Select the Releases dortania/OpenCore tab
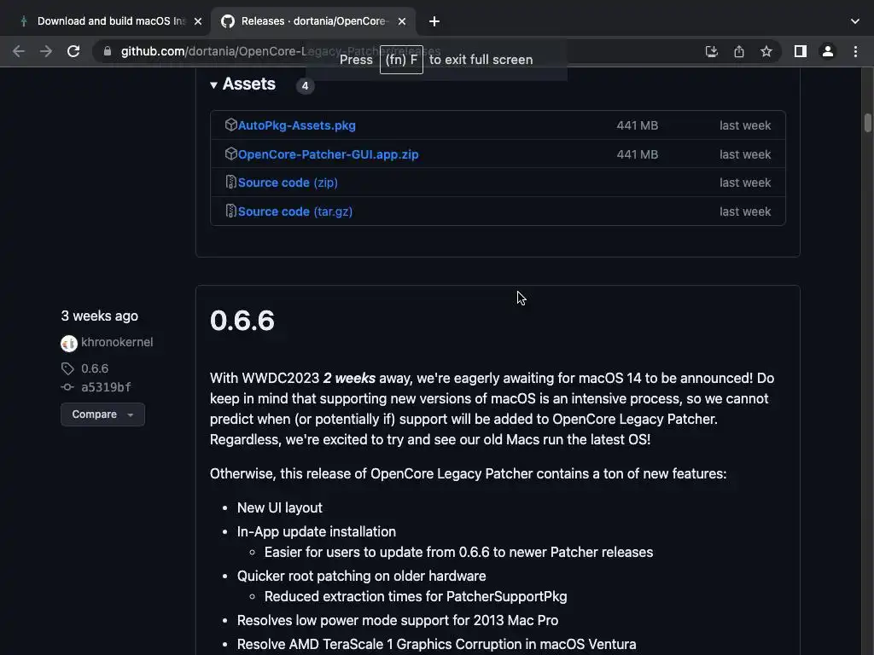The image size is (874, 655). tap(313, 21)
